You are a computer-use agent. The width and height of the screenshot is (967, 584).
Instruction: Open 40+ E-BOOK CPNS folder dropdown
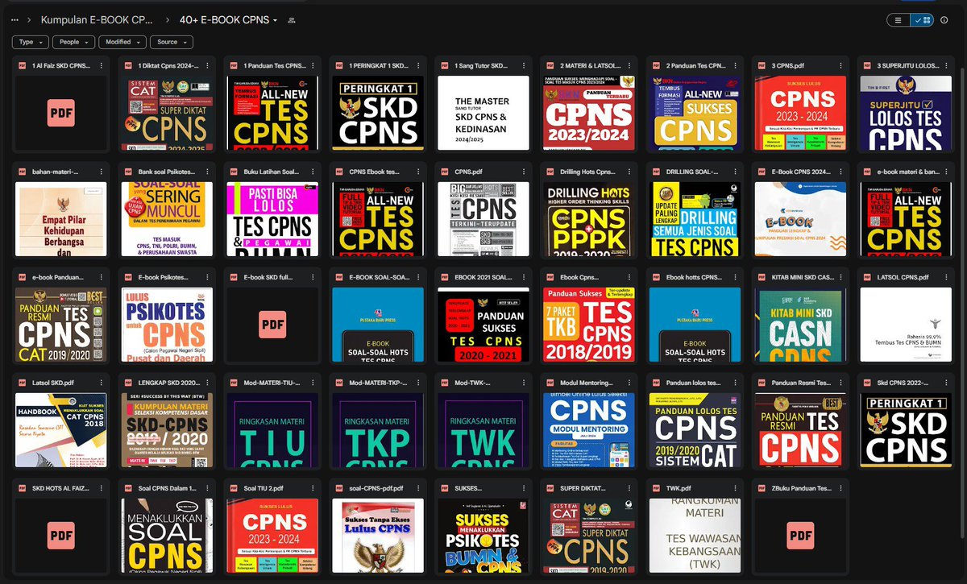(229, 20)
